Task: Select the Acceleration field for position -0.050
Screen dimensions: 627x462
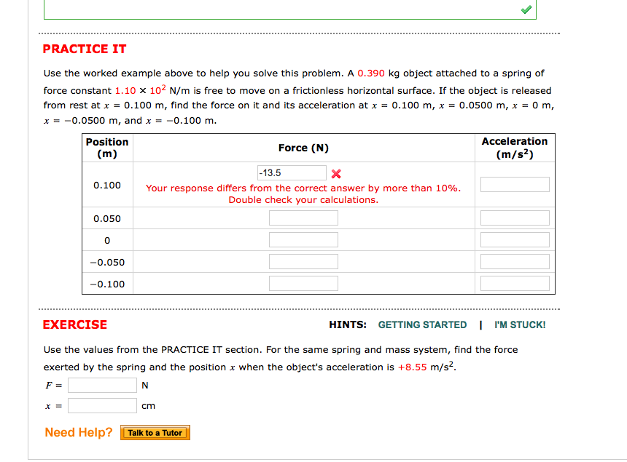Action: (514, 261)
